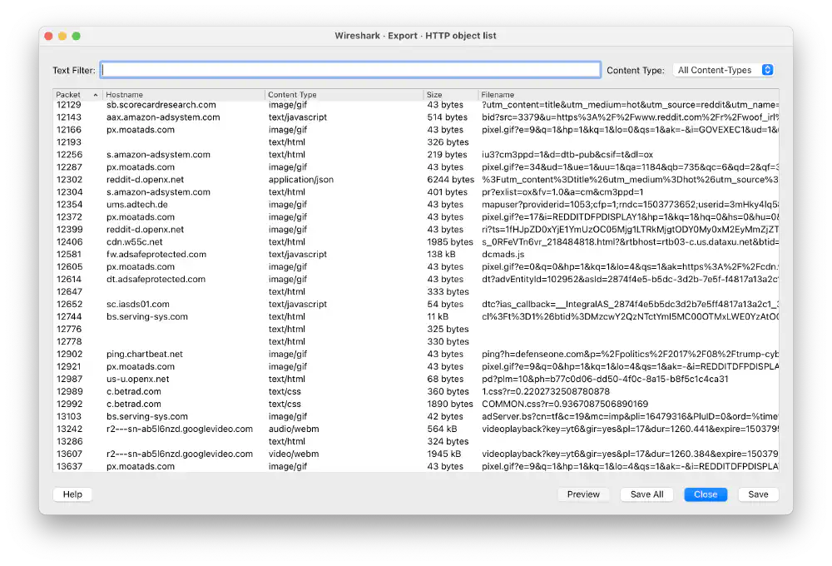Click the Filename column header
832x566 pixels.
[x=499, y=94]
